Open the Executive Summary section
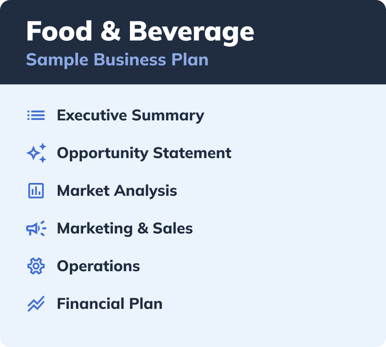The image size is (386, 347). click(x=130, y=115)
